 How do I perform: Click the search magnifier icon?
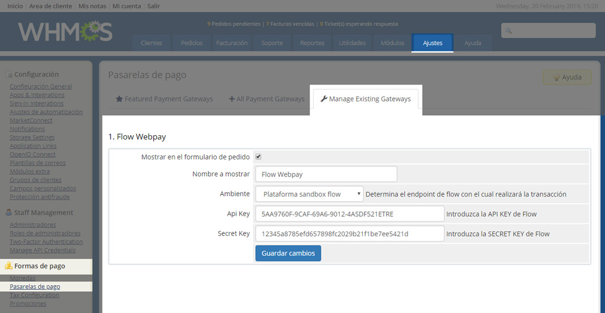(509, 31)
